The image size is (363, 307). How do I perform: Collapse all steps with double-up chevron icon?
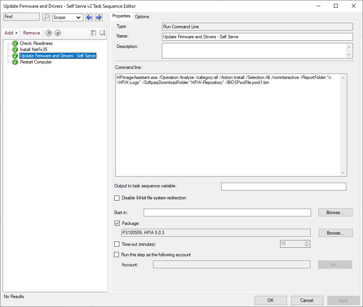pos(49,33)
